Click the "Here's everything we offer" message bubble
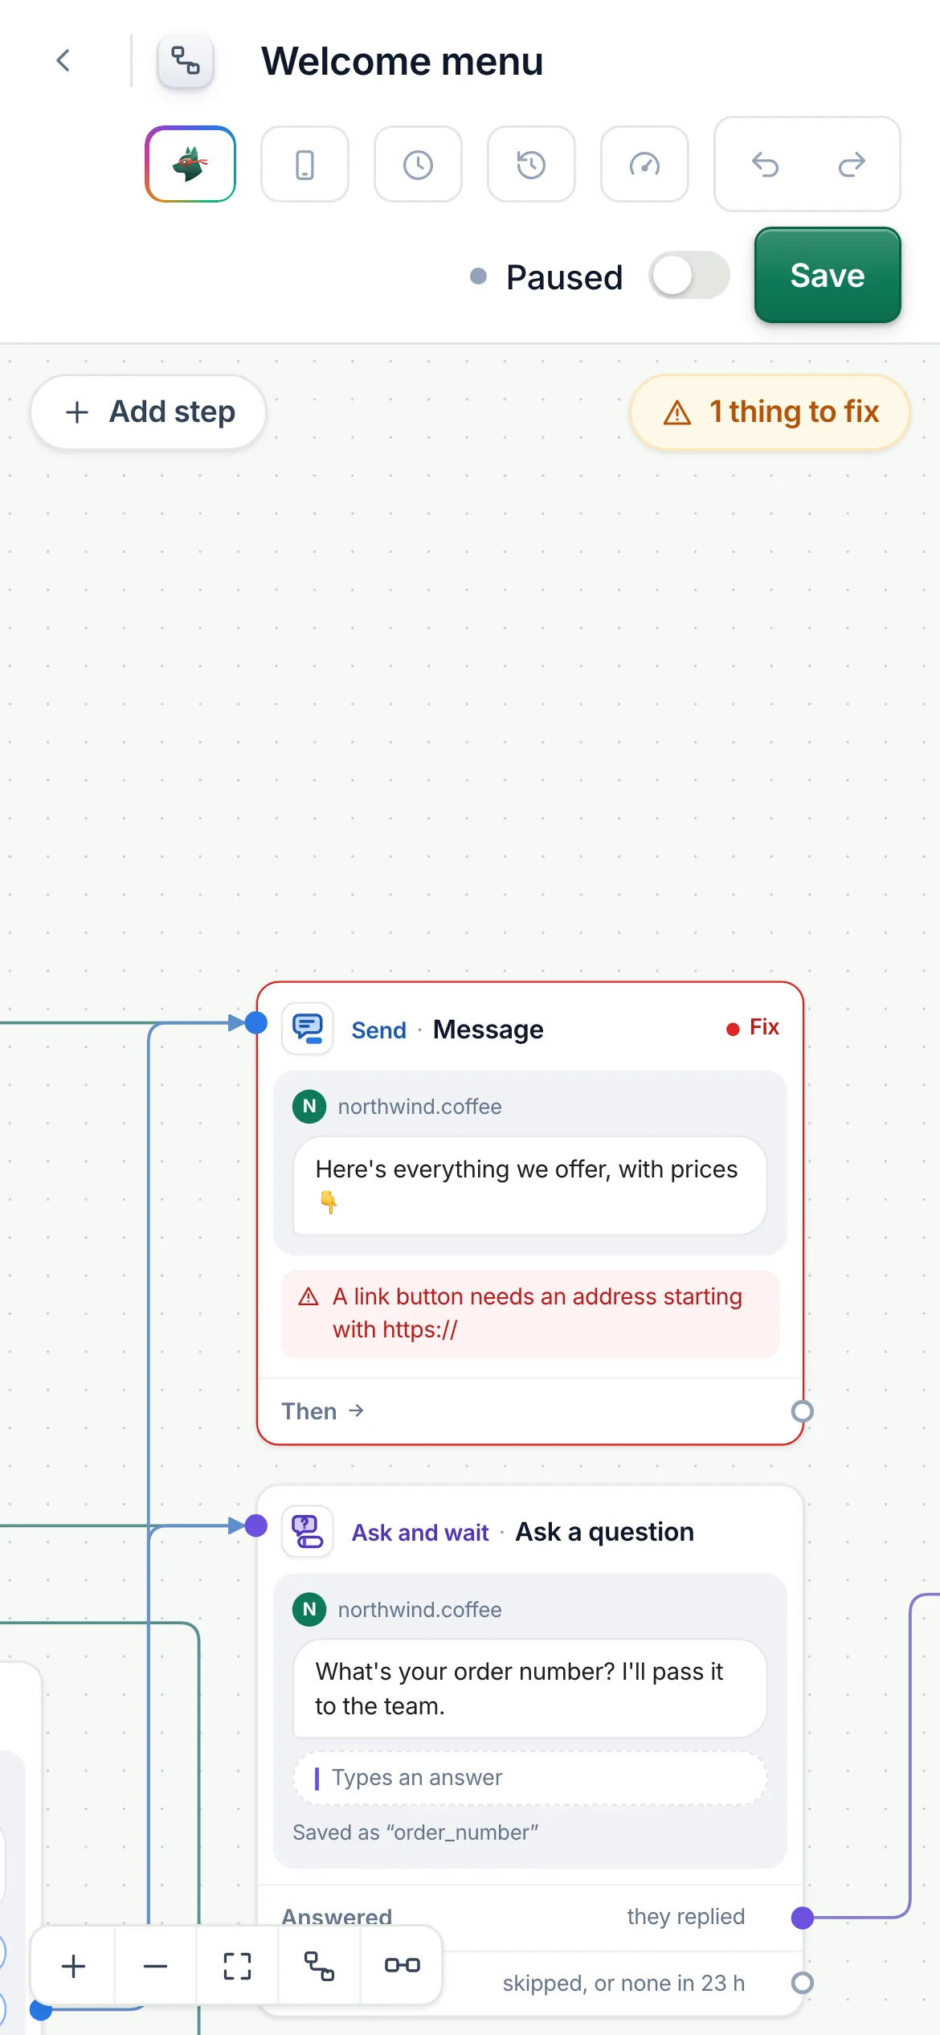The width and height of the screenshot is (940, 2035). pos(529,1185)
